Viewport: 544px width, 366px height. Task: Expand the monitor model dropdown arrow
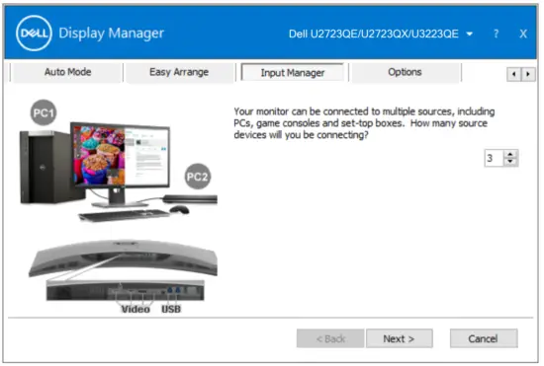point(470,34)
